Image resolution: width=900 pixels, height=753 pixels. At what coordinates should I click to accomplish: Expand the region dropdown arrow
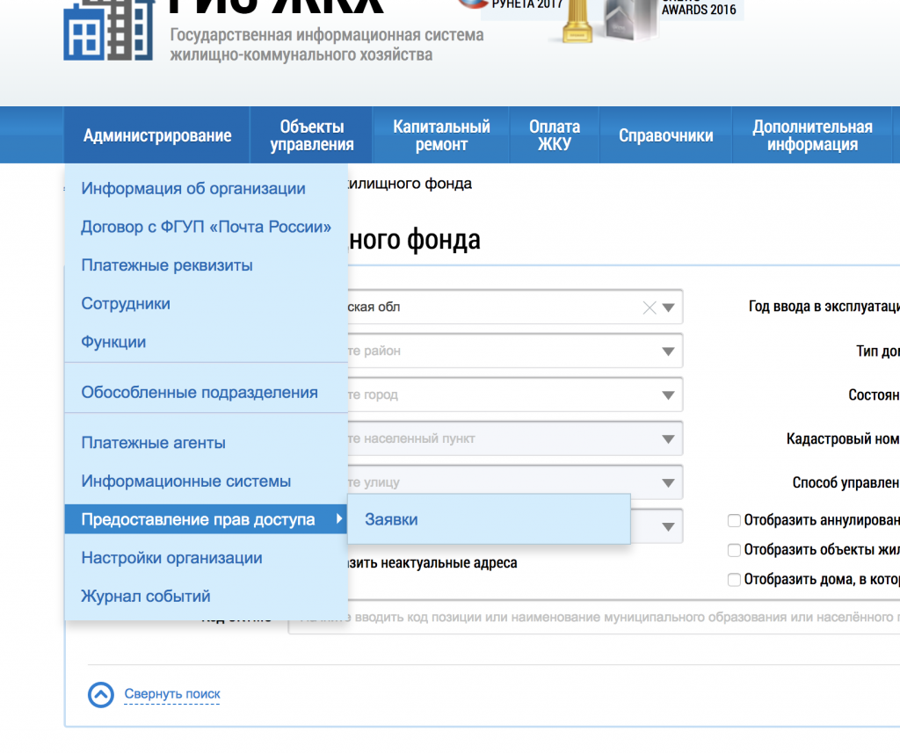tap(668, 308)
